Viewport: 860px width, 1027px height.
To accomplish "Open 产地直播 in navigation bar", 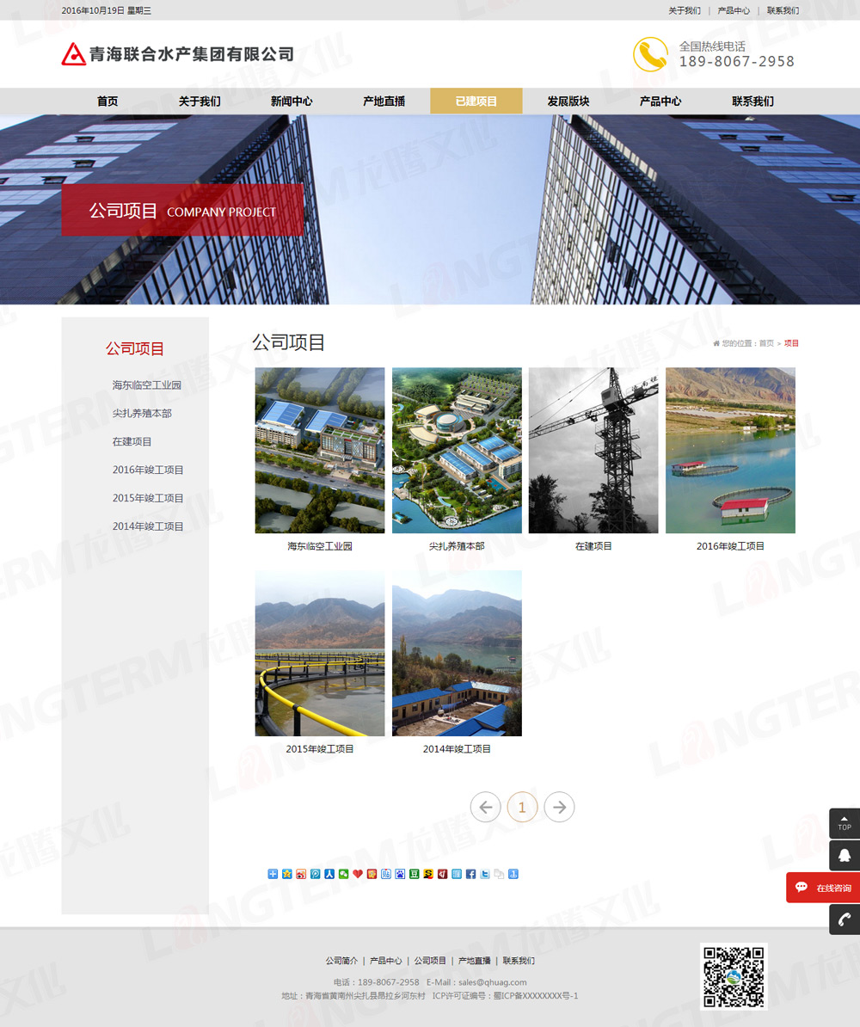I will [384, 101].
